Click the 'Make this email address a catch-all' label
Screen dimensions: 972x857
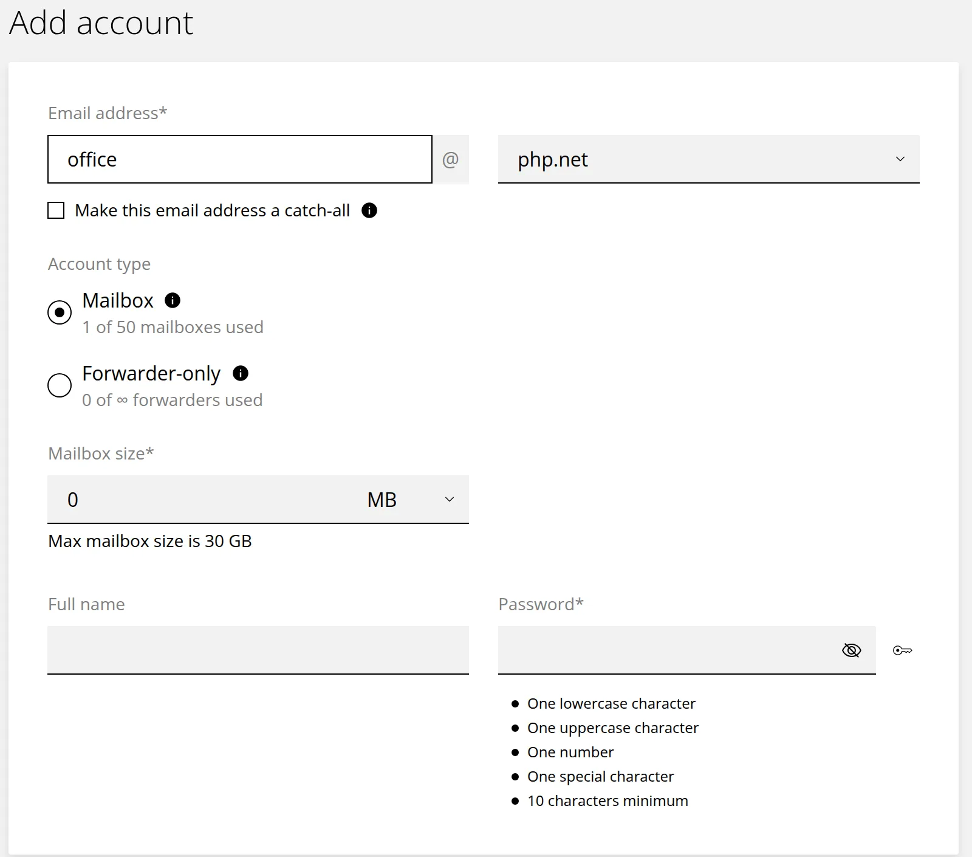coord(212,210)
